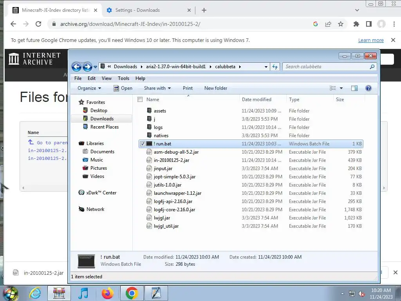Click Chrome share page icon
This screenshot has width=401, height=301.
click(x=328, y=24)
